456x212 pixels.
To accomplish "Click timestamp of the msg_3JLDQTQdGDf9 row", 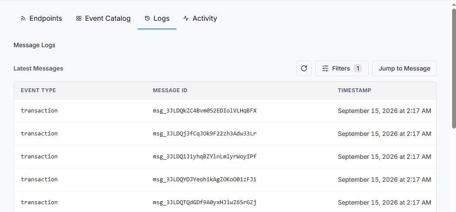I will (384, 202).
